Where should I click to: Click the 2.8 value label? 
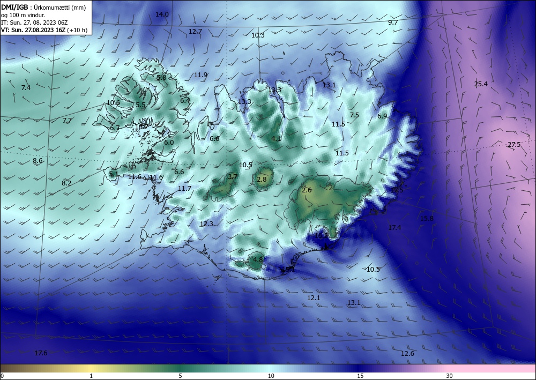coord(262,179)
